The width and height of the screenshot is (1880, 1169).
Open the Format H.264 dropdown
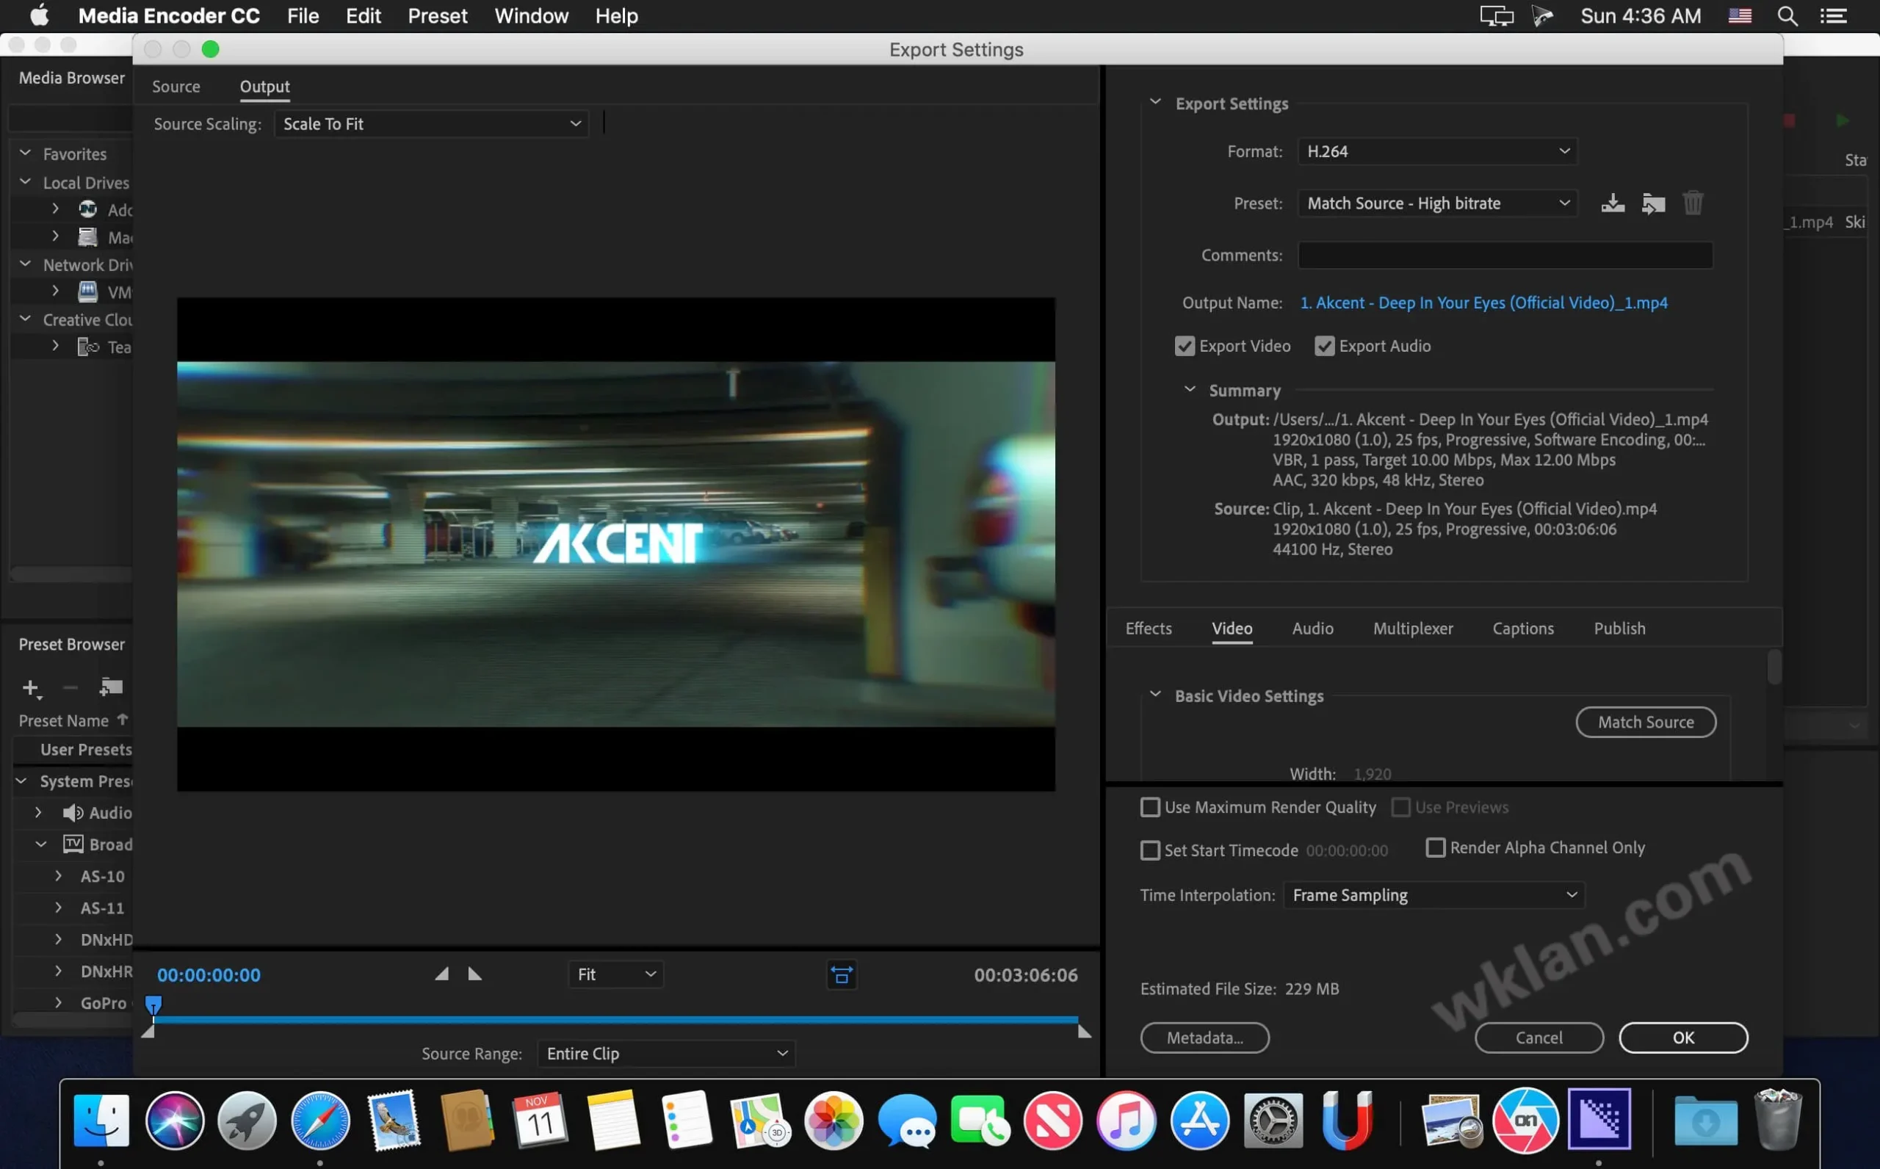pos(1436,151)
